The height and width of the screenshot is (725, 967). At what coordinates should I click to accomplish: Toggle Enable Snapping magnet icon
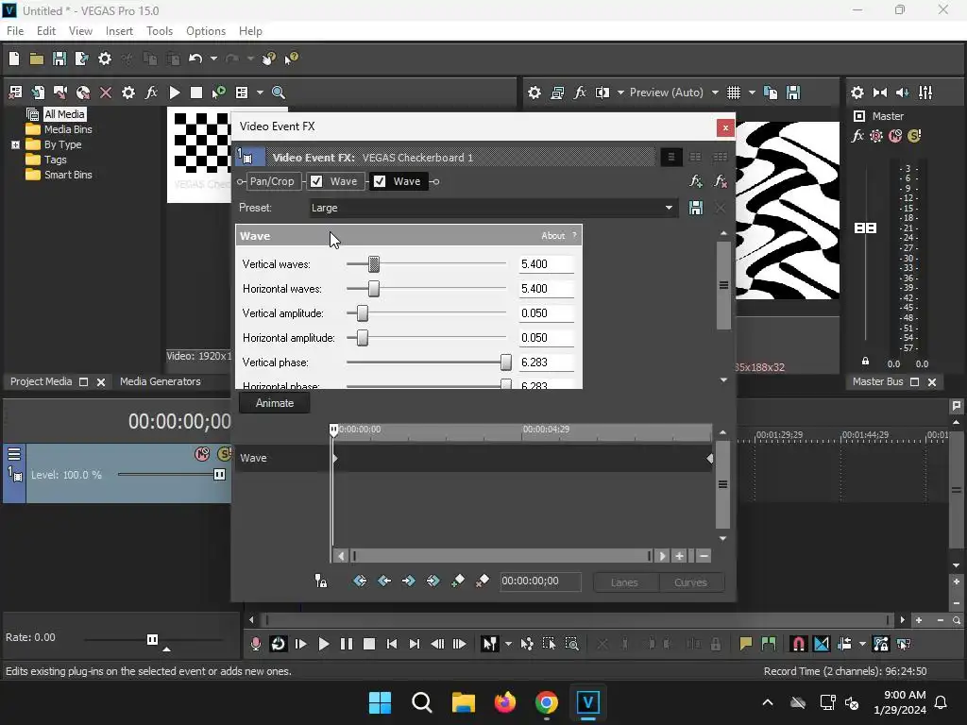click(x=798, y=644)
